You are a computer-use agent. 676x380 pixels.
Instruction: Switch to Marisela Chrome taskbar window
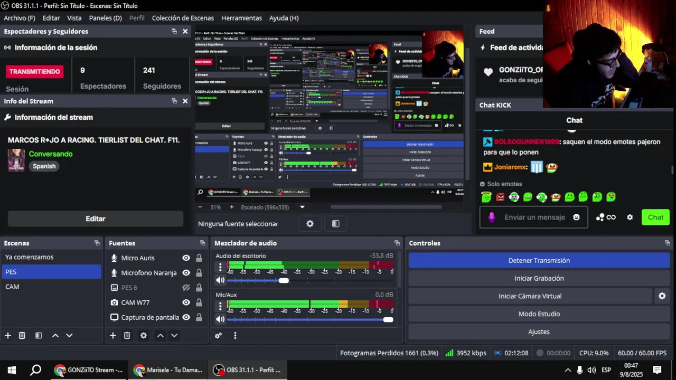click(168, 370)
